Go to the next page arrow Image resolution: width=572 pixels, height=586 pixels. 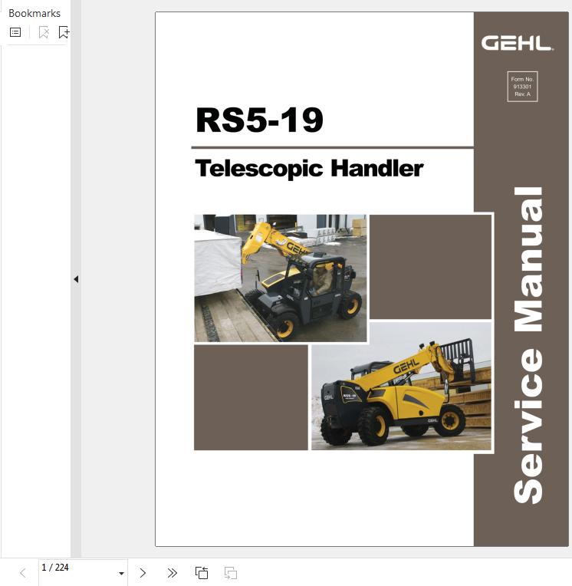(143, 573)
